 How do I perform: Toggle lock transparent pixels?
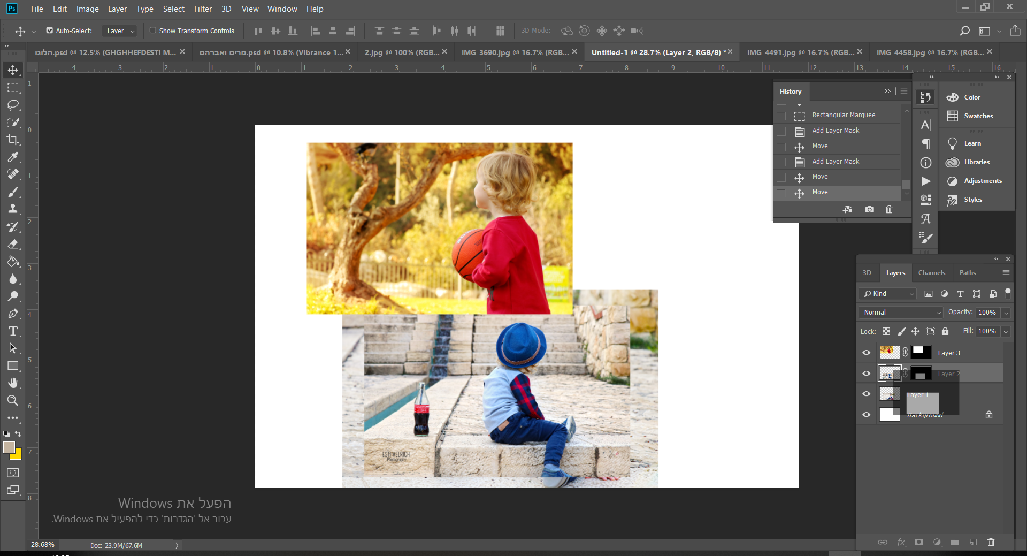pos(886,331)
